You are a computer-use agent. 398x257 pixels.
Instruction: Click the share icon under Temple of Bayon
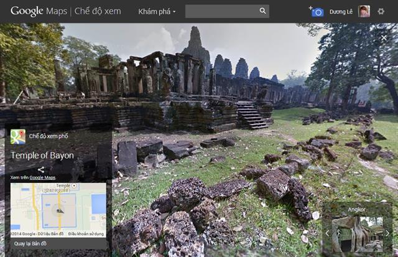tap(41, 169)
